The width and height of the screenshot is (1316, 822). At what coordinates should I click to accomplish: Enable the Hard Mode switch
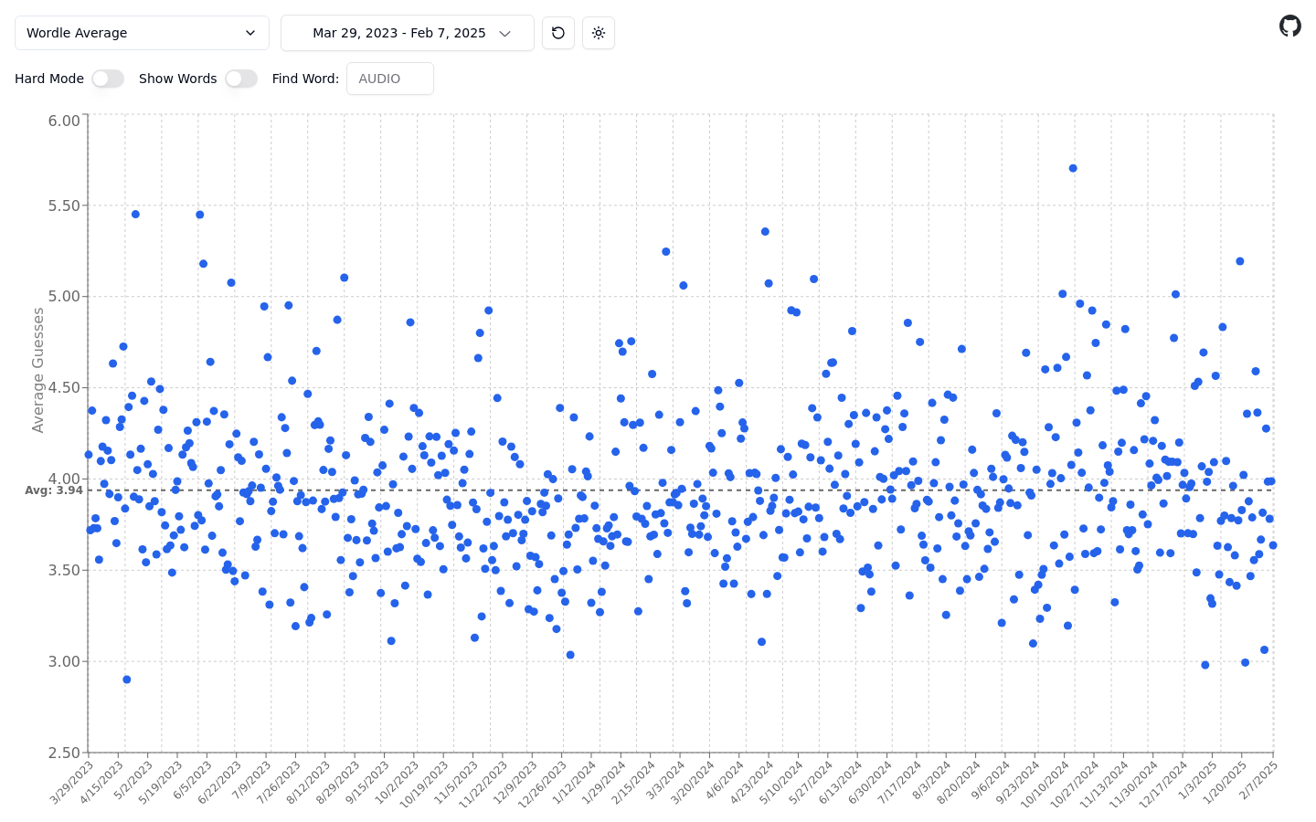[x=108, y=79]
